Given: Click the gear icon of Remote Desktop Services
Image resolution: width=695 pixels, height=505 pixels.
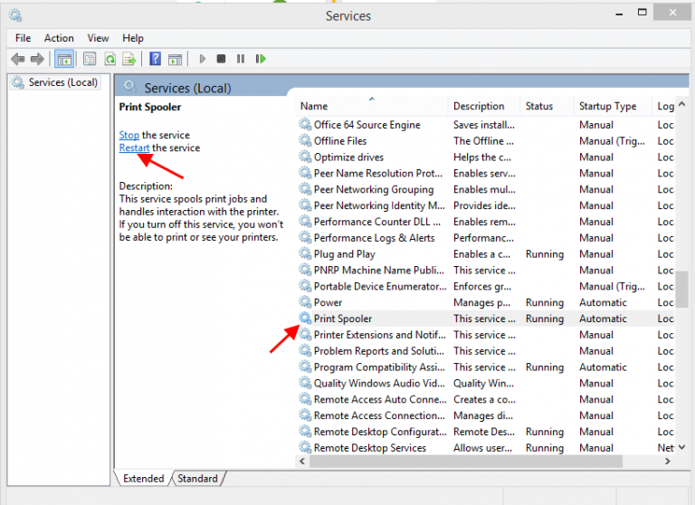Looking at the screenshot, I should coord(305,447).
